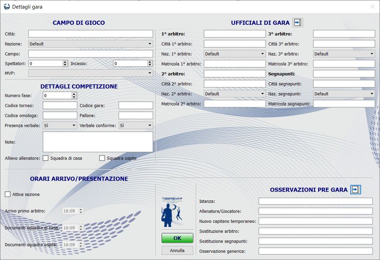Screen dimensions: 380x260
Task: Focus the Note text area
Action: tap(97, 142)
